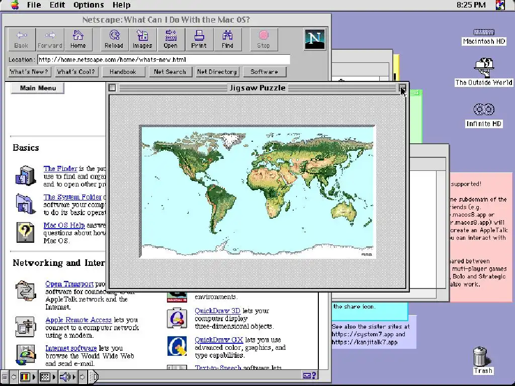The width and height of the screenshot is (515, 386).
Task: Click the Handbook directory button
Action: [123, 72]
